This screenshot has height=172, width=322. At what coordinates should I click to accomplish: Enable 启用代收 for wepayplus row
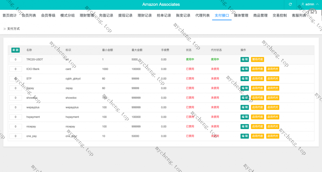coord(257,107)
